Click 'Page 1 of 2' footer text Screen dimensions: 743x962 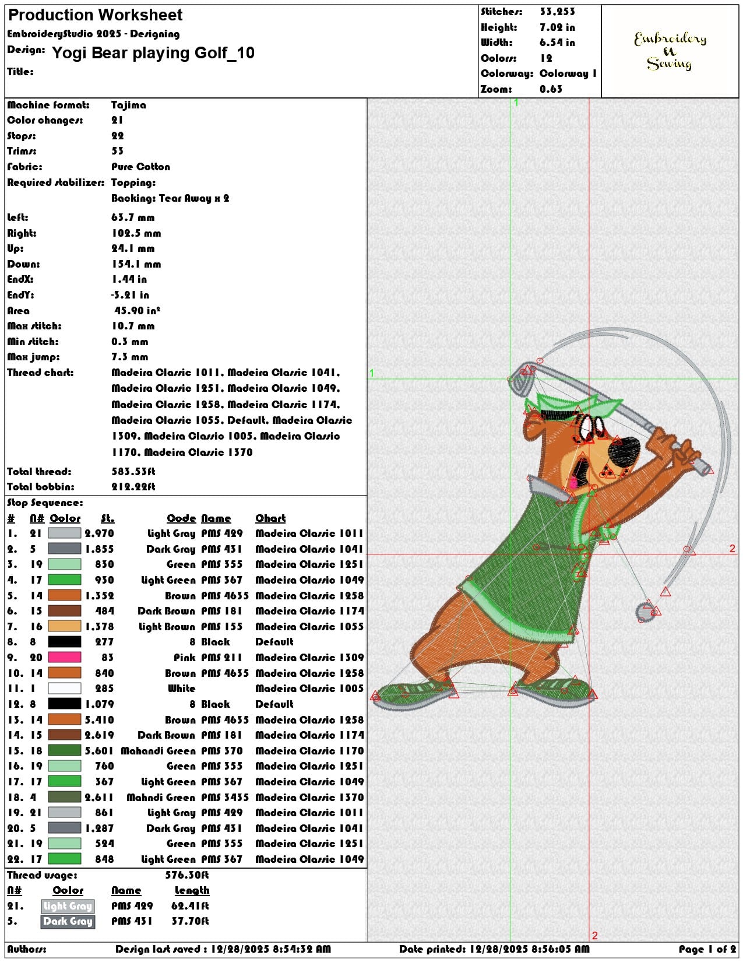tap(707, 950)
